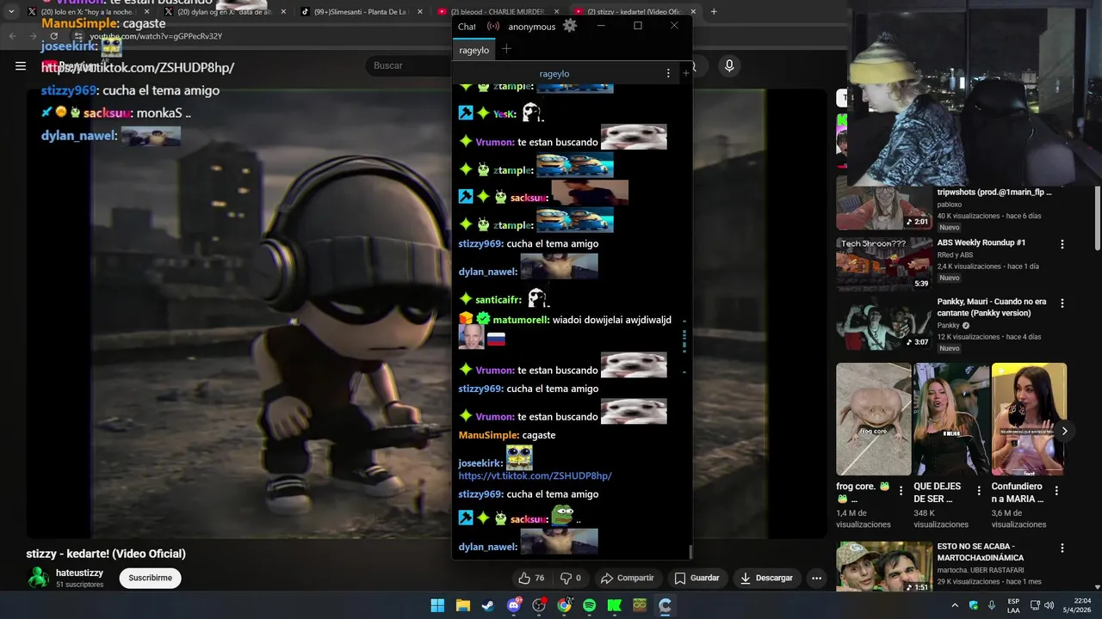Click the Pepe emote in sacksuu's message
The width and height of the screenshot is (1102, 619).
562,515
